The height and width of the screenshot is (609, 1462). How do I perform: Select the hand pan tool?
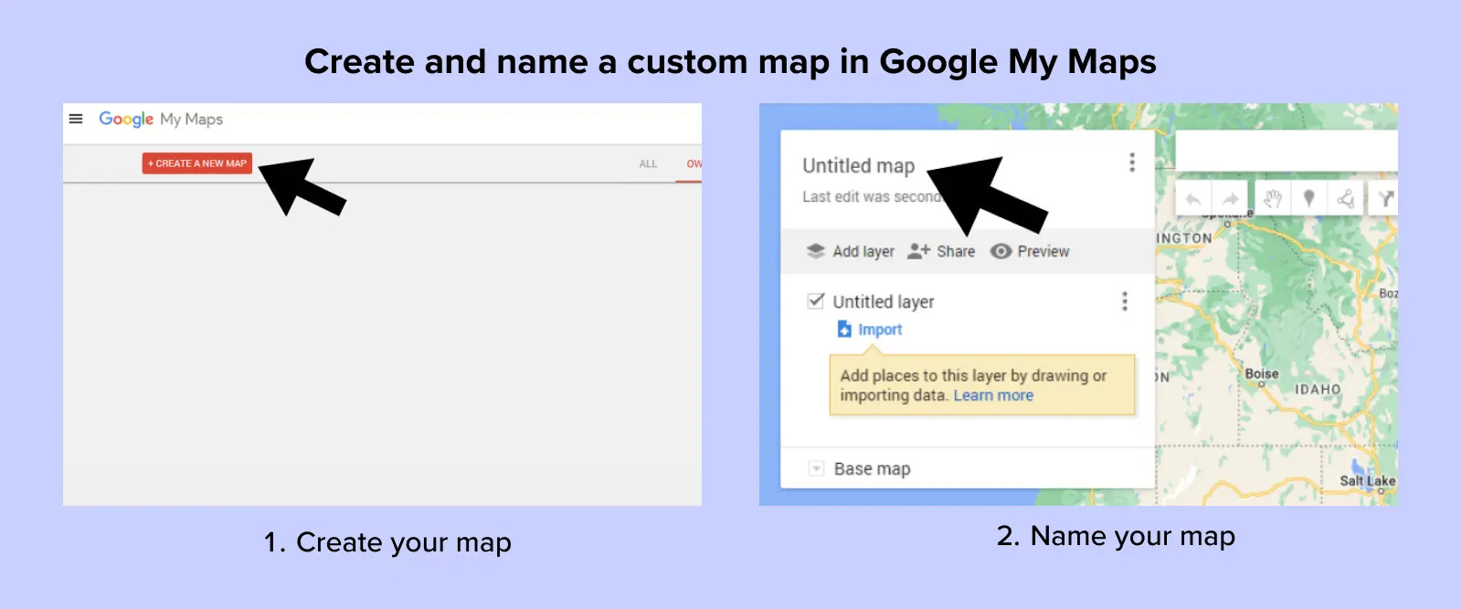click(1273, 198)
